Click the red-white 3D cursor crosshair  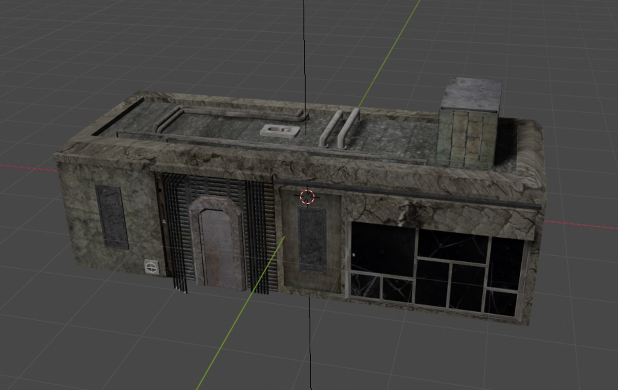tap(307, 196)
